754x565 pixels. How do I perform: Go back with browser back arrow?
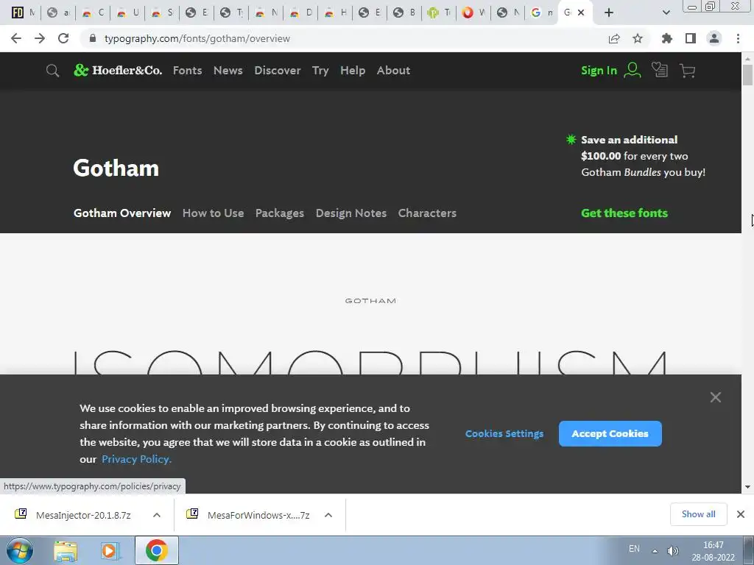(x=16, y=38)
